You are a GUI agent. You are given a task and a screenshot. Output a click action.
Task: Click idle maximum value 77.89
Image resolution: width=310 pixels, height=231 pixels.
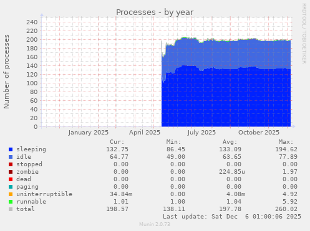pyautogui.click(x=288, y=157)
